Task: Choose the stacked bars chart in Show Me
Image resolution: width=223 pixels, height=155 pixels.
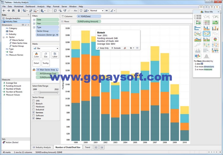Action: coord(207,28)
